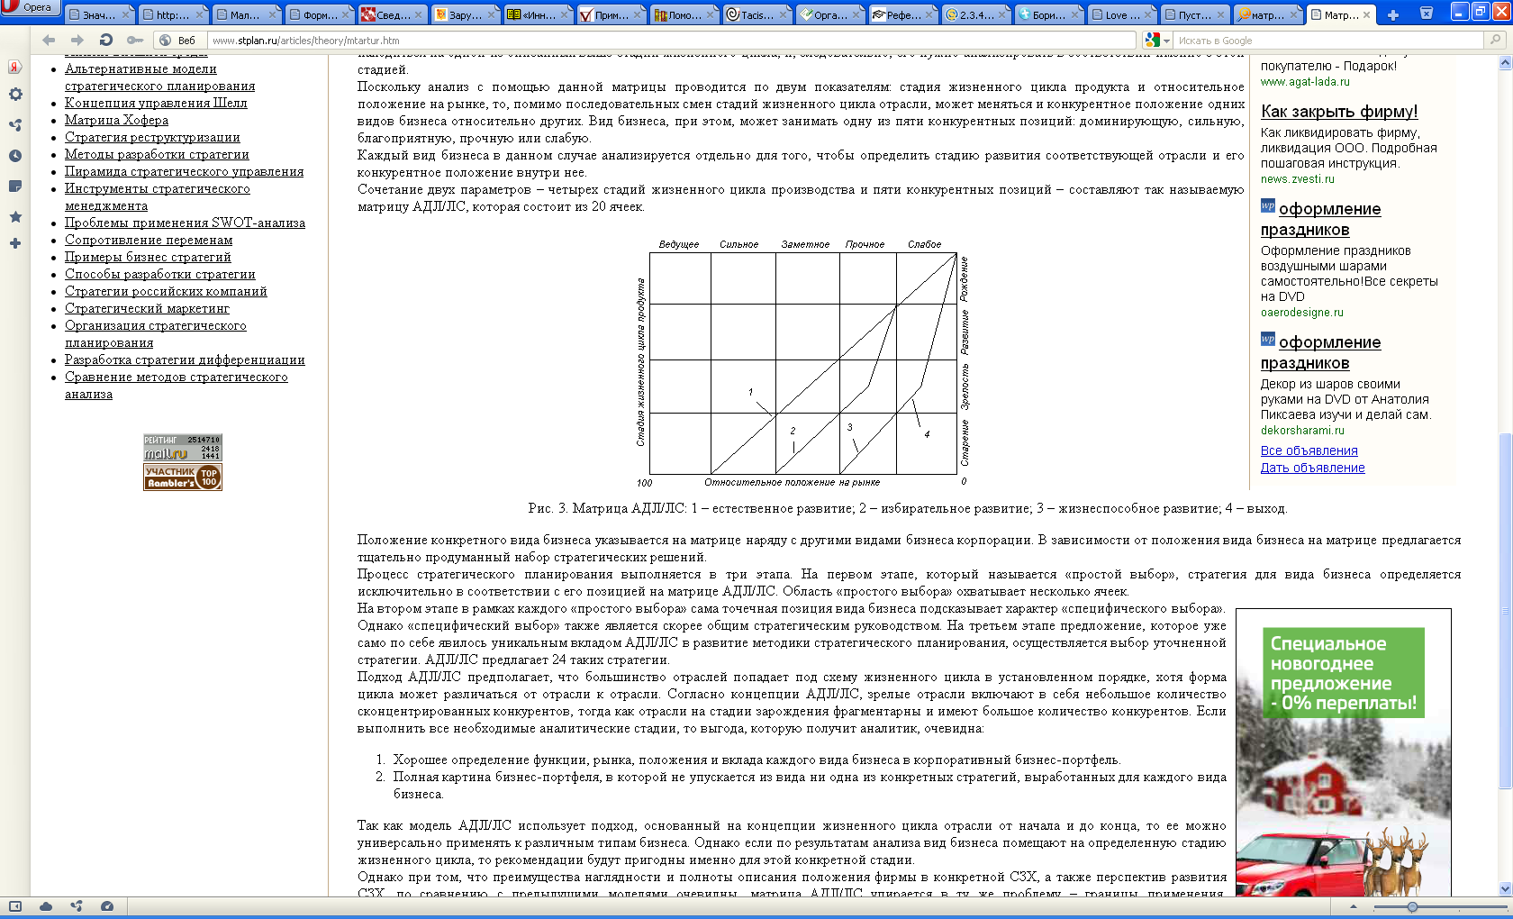This screenshot has width=1513, height=919.
Task: Switch to the Свед... tab
Action: click(393, 15)
